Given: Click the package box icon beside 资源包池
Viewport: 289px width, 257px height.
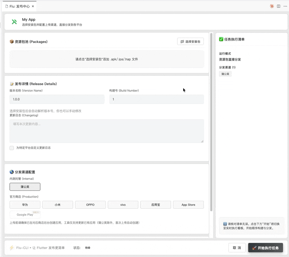Looking at the screenshot, I should [x=12, y=42].
